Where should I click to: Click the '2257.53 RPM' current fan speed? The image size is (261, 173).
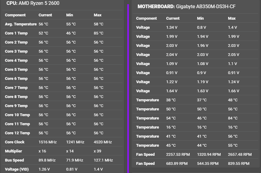178,155
